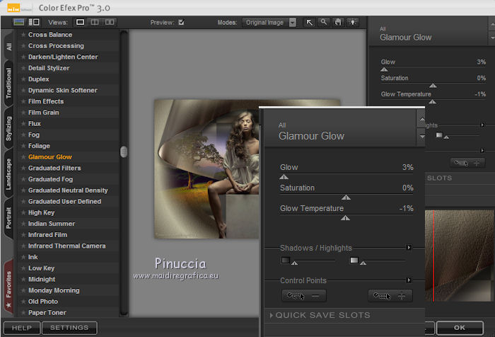The height and width of the screenshot is (337, 495).
Task: Switch to single image view
Action: point(81,23)
